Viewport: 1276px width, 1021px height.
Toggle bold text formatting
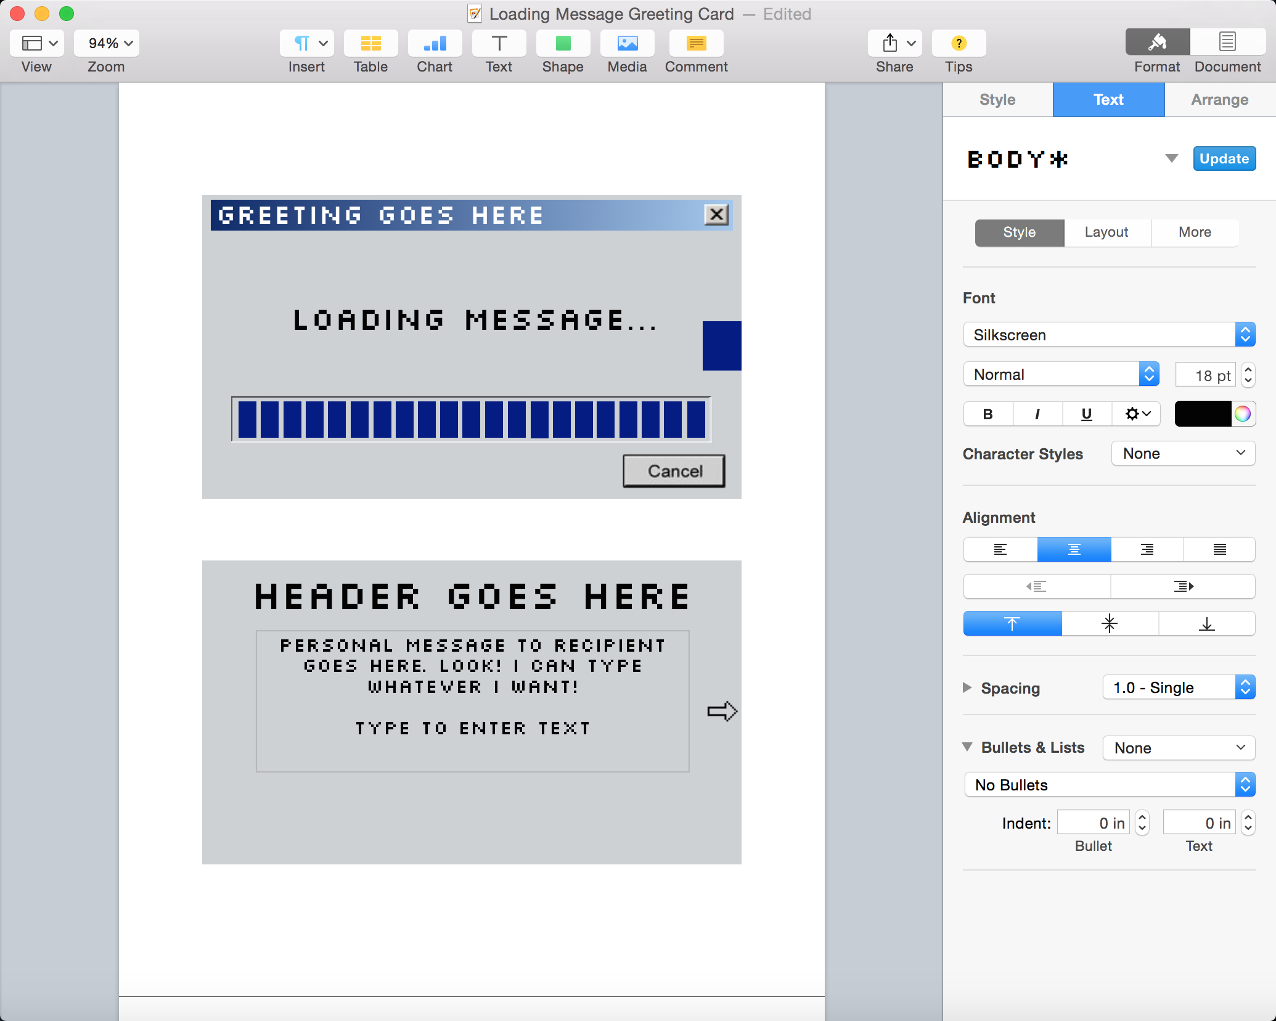988,414
